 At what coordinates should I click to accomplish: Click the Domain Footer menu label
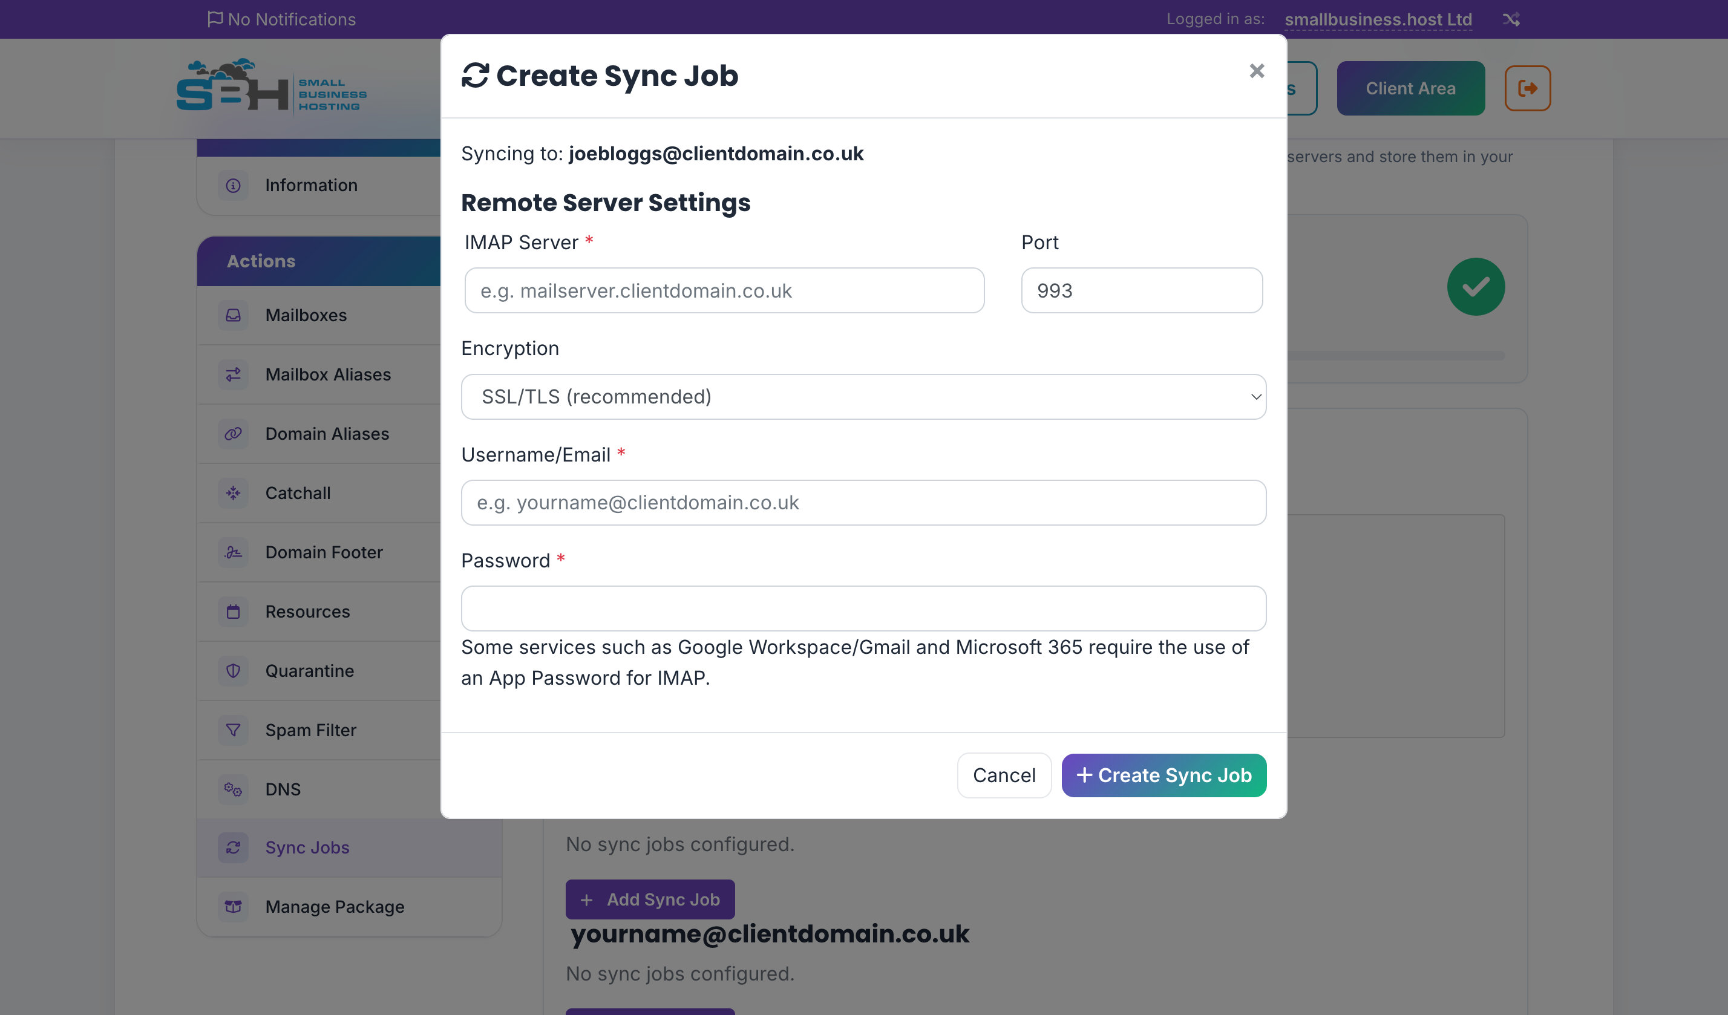pyautogui.click(x=324, y=552)
